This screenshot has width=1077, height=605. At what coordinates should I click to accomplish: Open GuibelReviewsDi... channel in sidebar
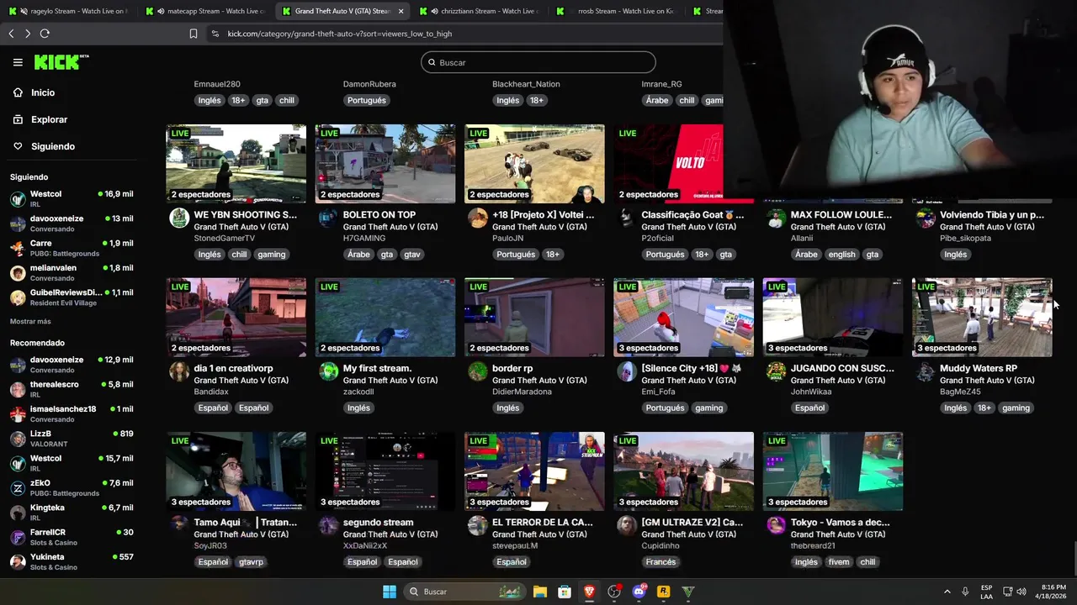(x=72, y=297)
